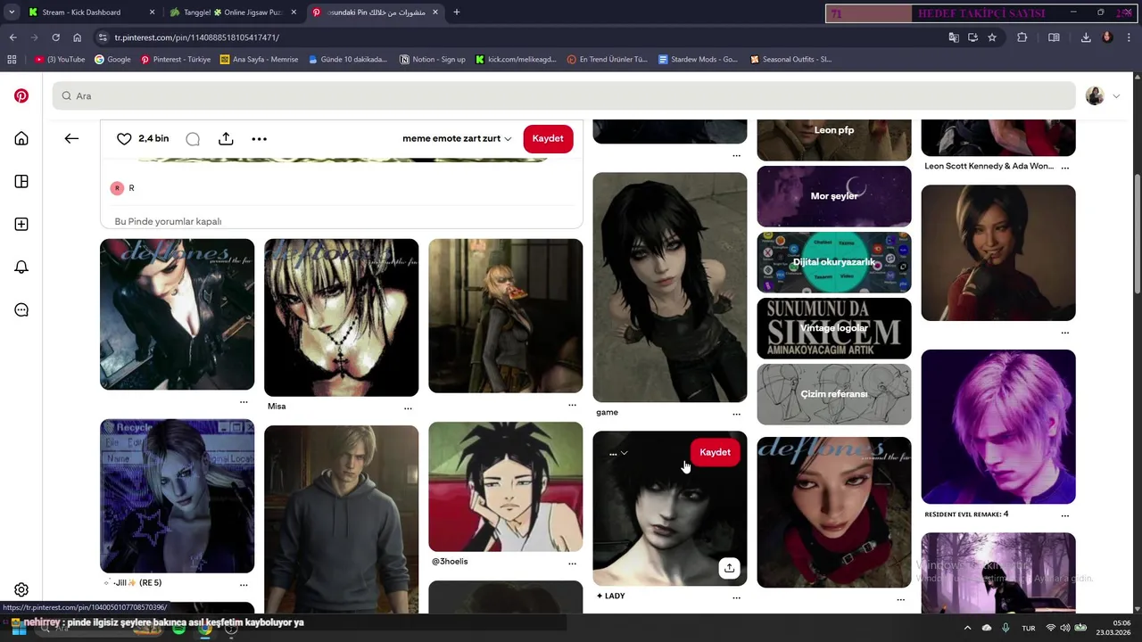
Task: Open Notion - Sign up bookmark
Action: [x=433, y=60]
